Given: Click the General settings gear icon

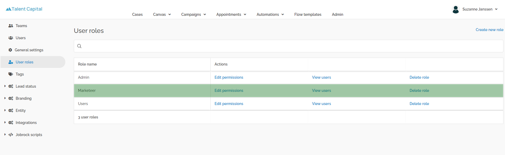Looking at the screenshot, I should pyautogui.click(x=10, y=50).
